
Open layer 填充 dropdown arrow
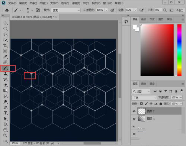[181, 104]
